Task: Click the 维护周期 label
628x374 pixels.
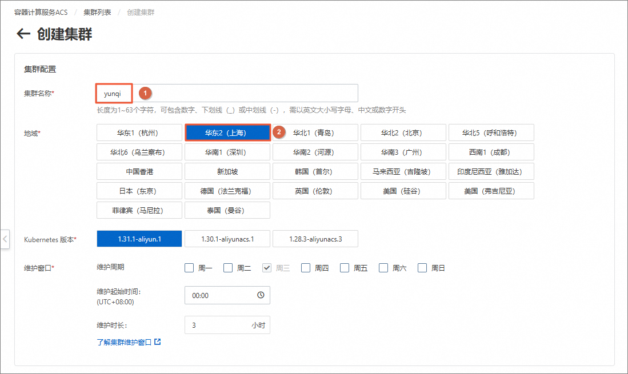Action: tap(110, 267)
